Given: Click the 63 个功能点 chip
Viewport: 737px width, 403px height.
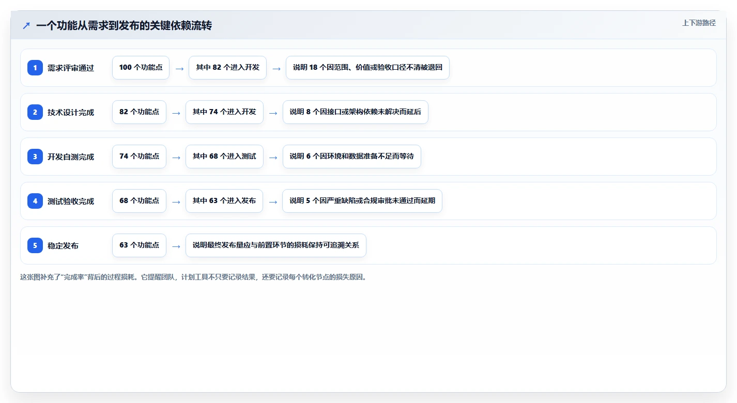Looking at the screenshot, I should [x=139, y=245].
